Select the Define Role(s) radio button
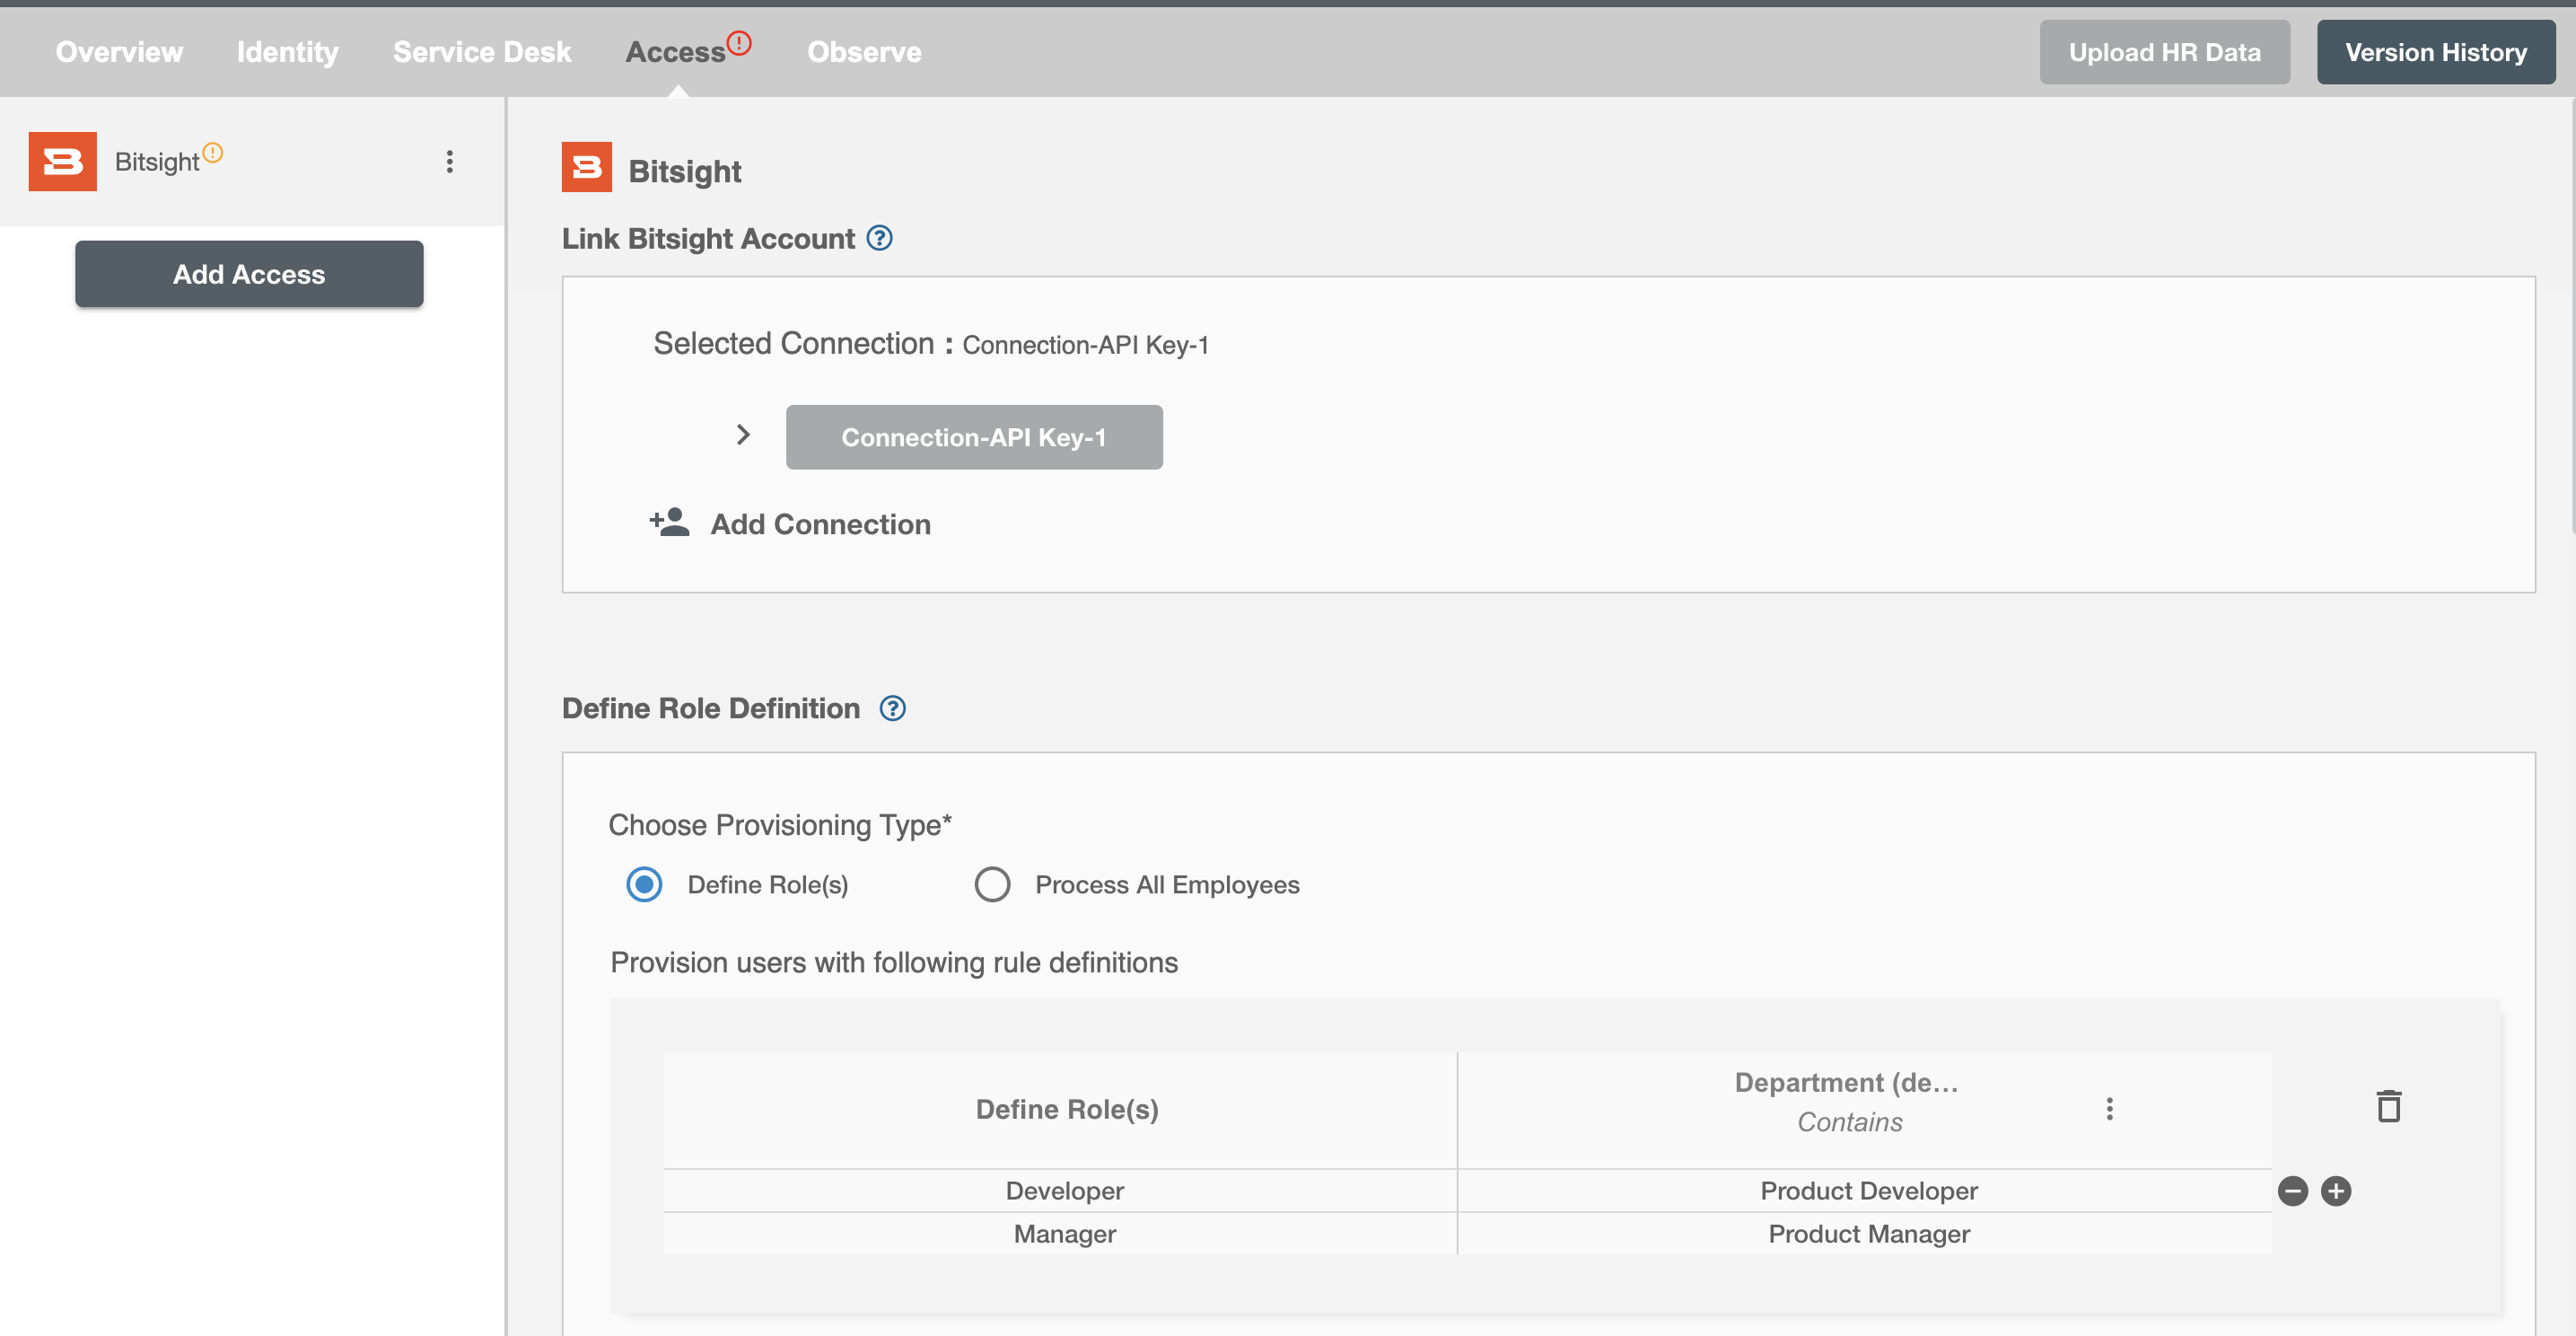Image resolution: width=2576 pixels, height=1336 pixels. [644, 885]
